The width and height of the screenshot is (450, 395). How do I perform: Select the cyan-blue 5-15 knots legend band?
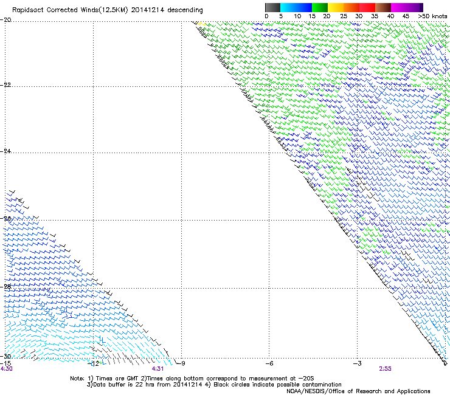pyautogui.click(x=296, y=7)
